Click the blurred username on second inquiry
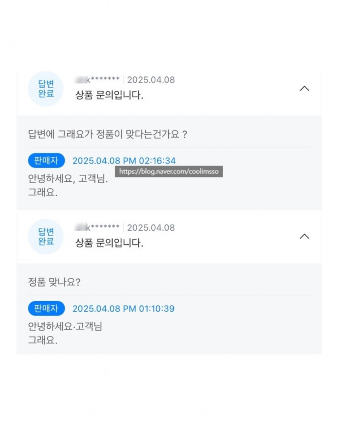Image resolution: width=337 pixels, height=422 pixels. point(97,227)
